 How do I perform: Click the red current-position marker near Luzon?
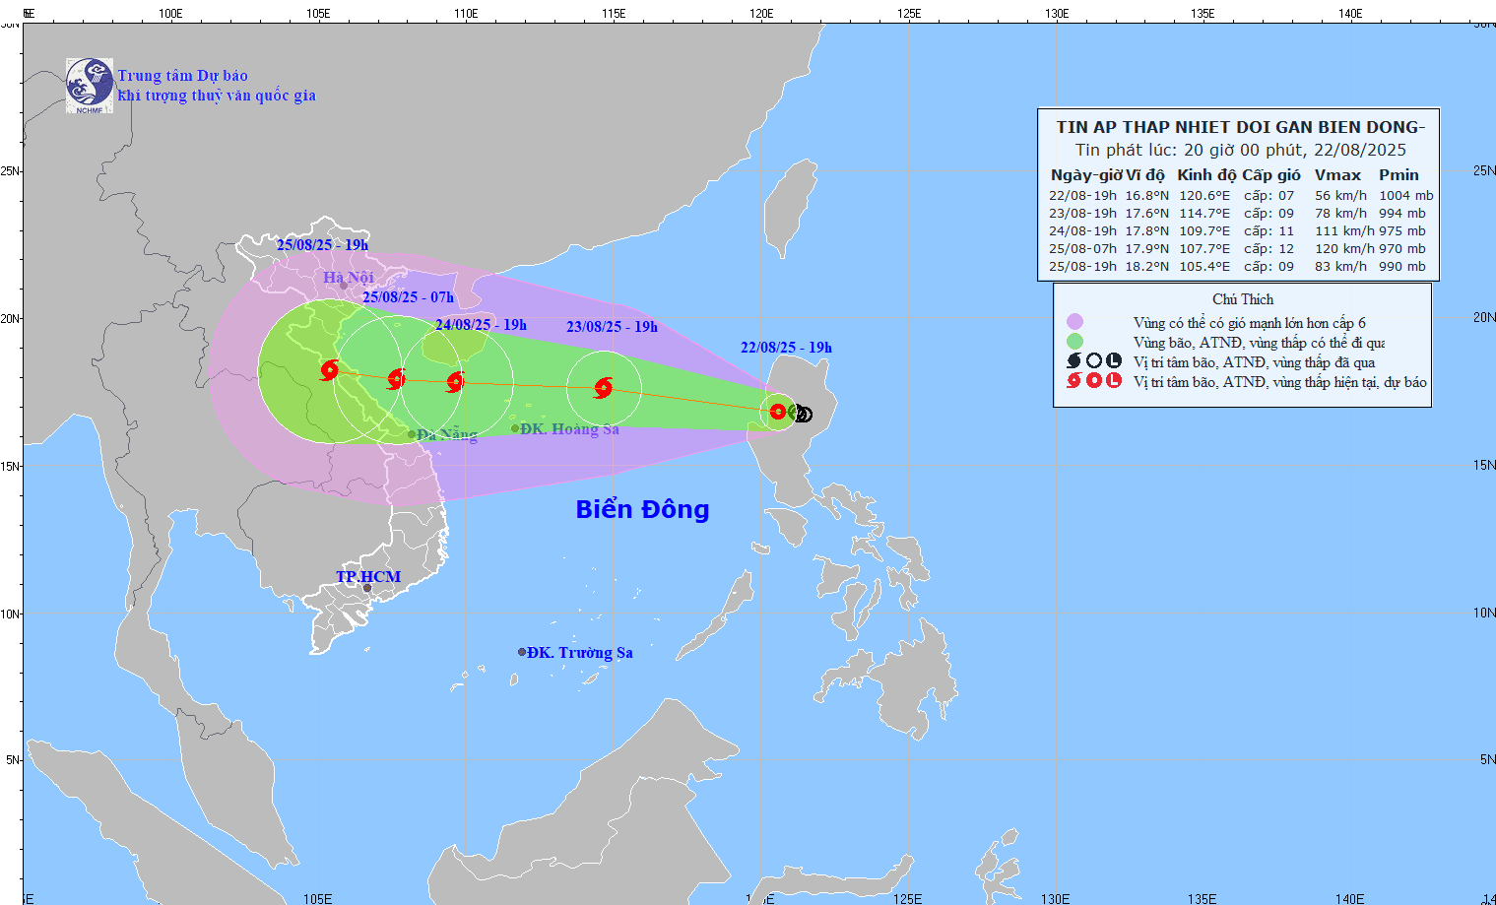[778, 412]
